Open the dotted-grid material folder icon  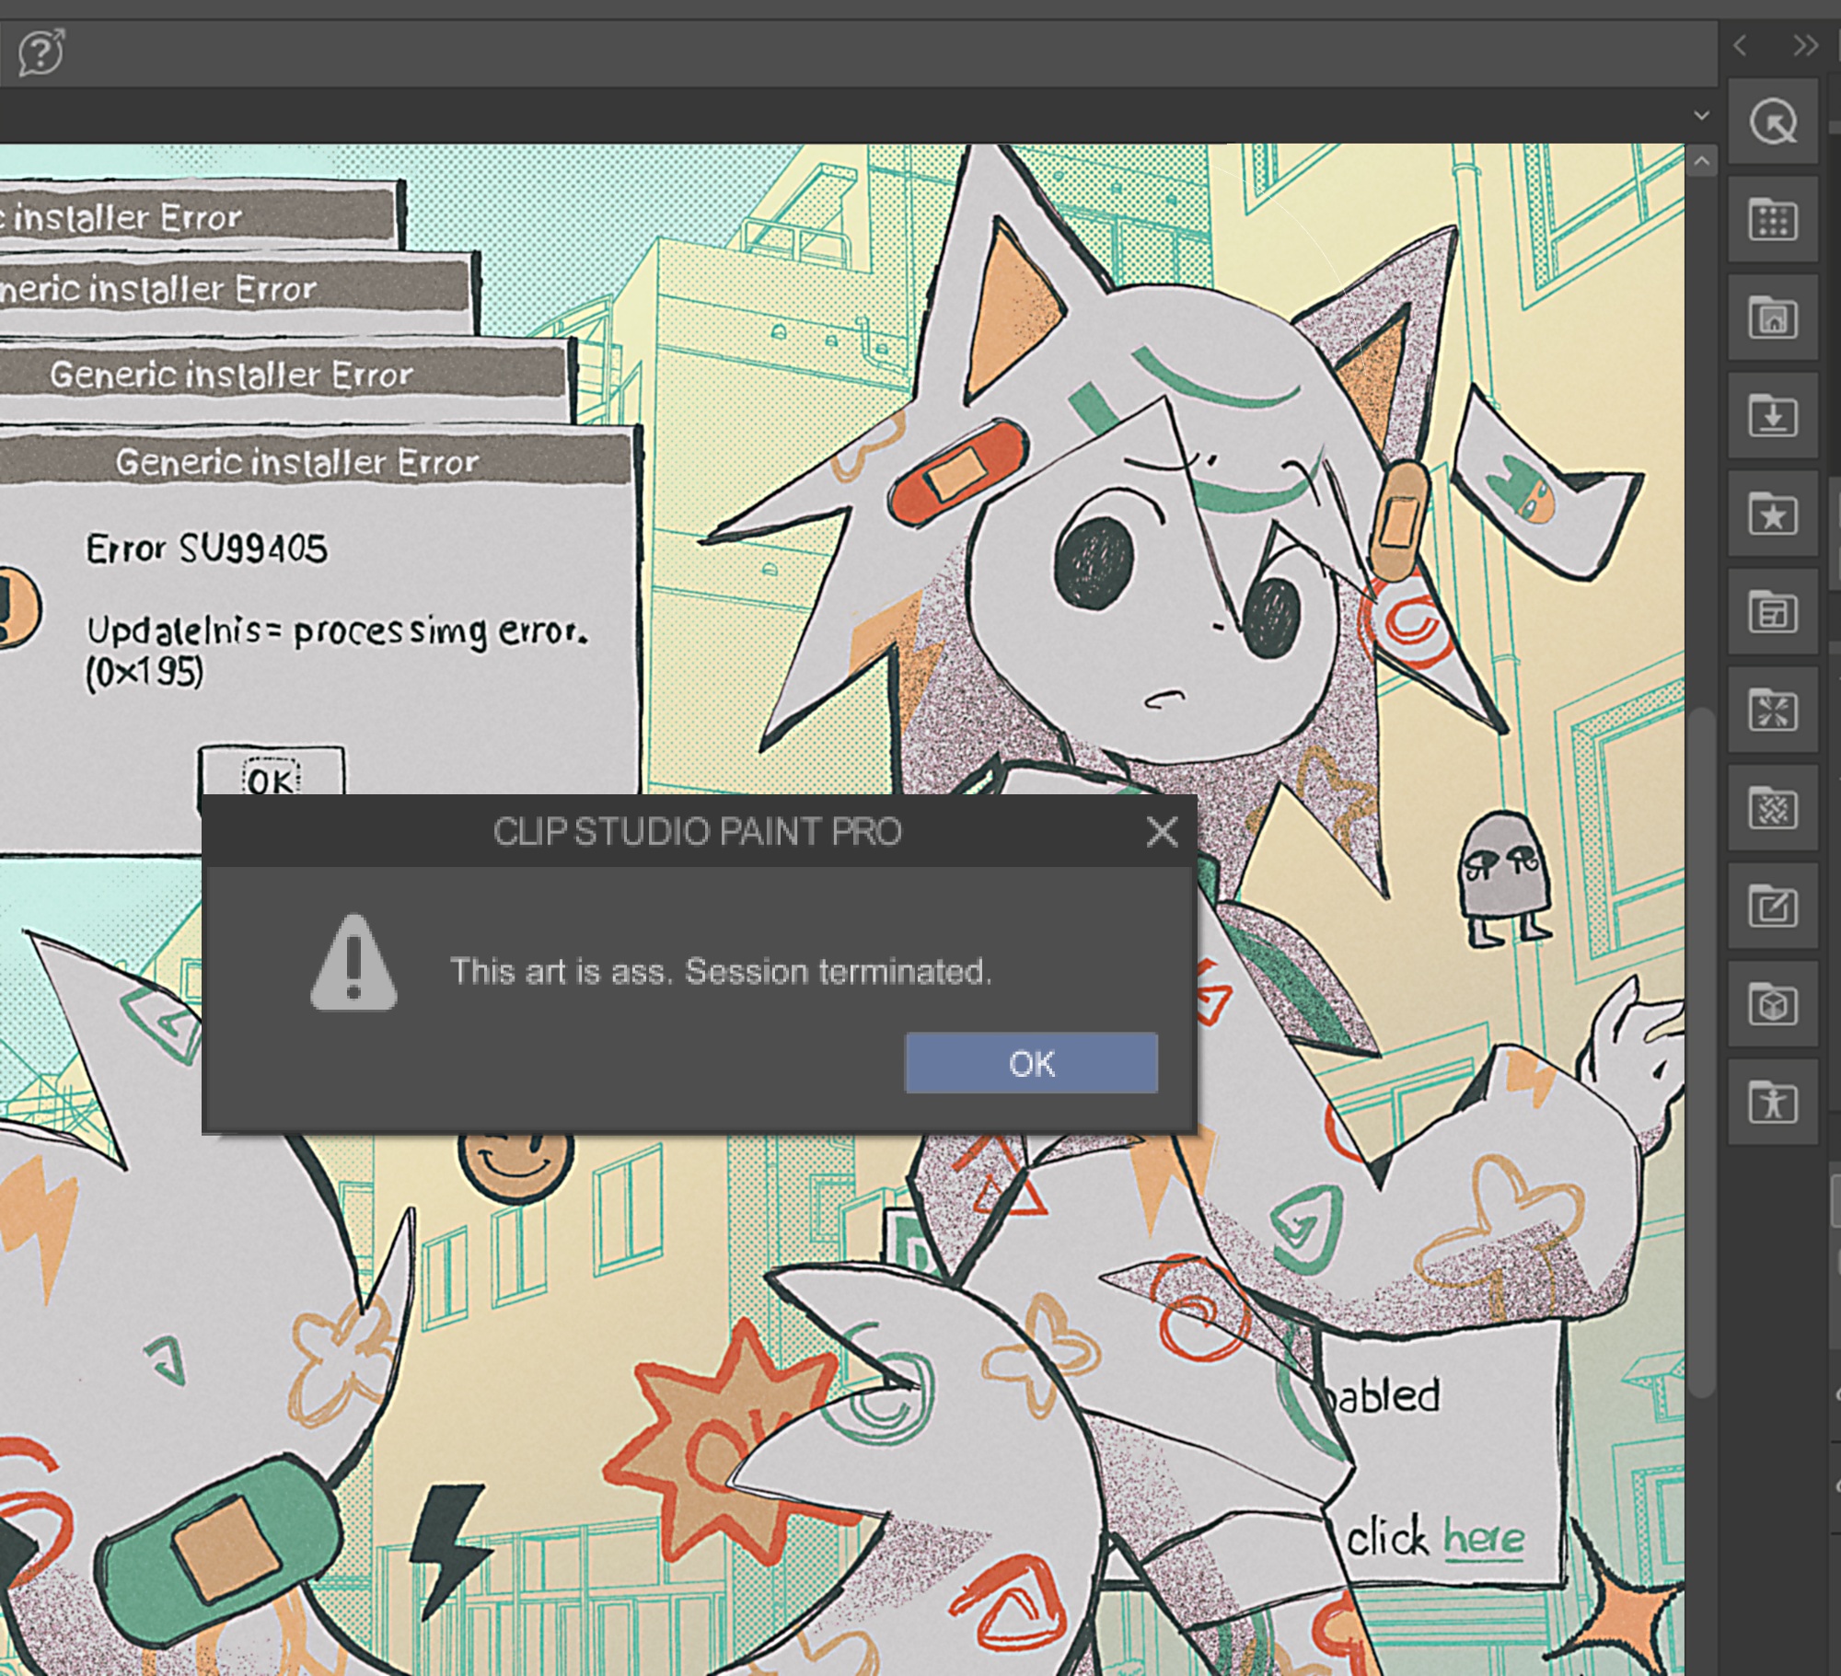pos(1772,221)
